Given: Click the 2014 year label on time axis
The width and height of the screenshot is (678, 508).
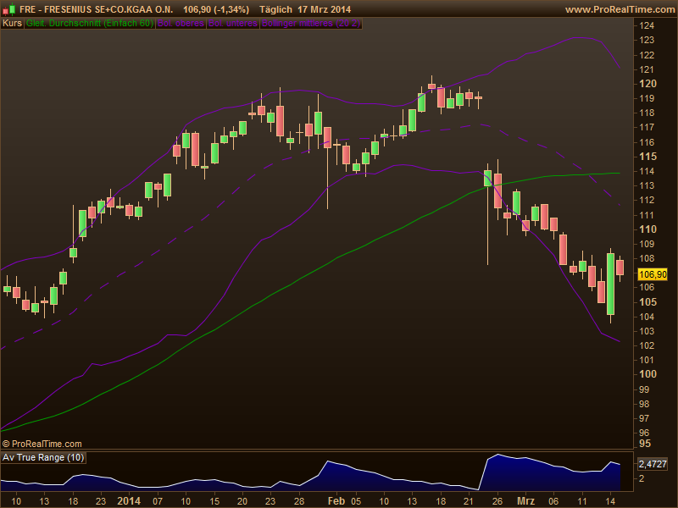Looking at the screenshot, I should pyautogui.click(x=129, y=501).
